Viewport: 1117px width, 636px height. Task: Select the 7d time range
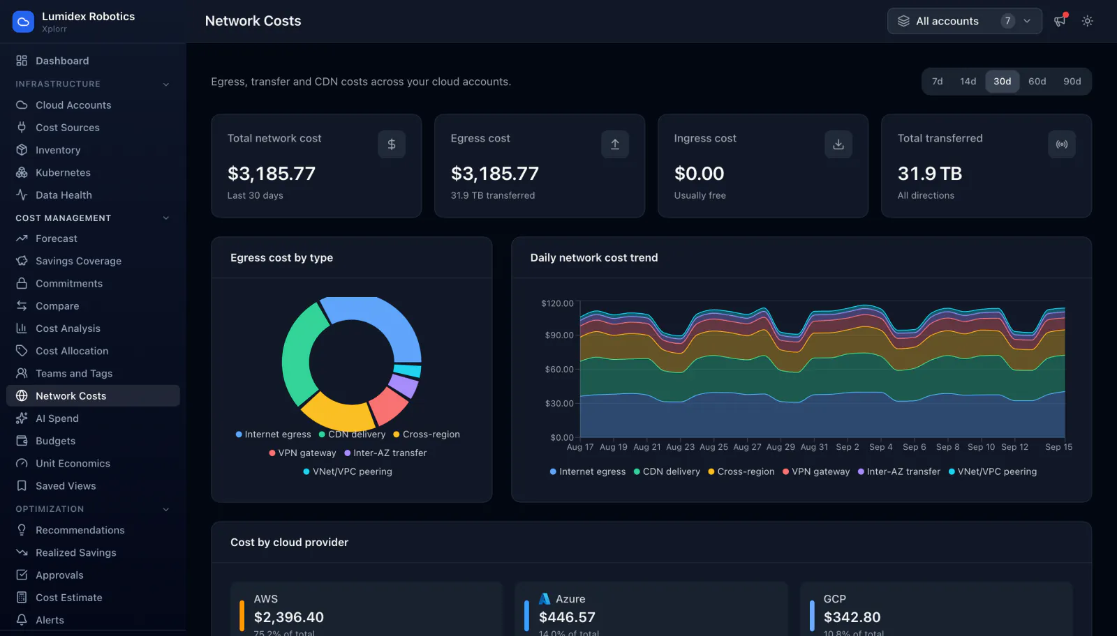click(938, 82)
